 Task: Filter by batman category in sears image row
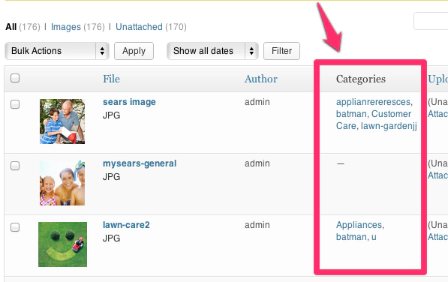point(351,114)
